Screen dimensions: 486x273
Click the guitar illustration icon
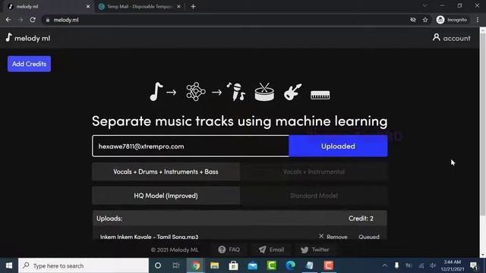point(292,92)
